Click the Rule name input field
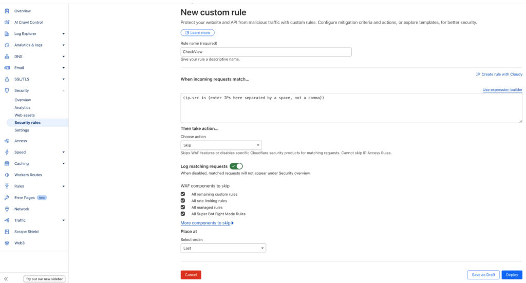 266,52
